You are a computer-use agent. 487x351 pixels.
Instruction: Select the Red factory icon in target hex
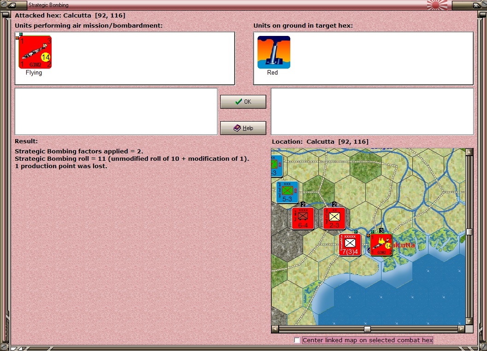274,52
